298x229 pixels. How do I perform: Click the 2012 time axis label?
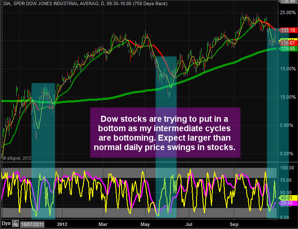click(x=62, y=224)
